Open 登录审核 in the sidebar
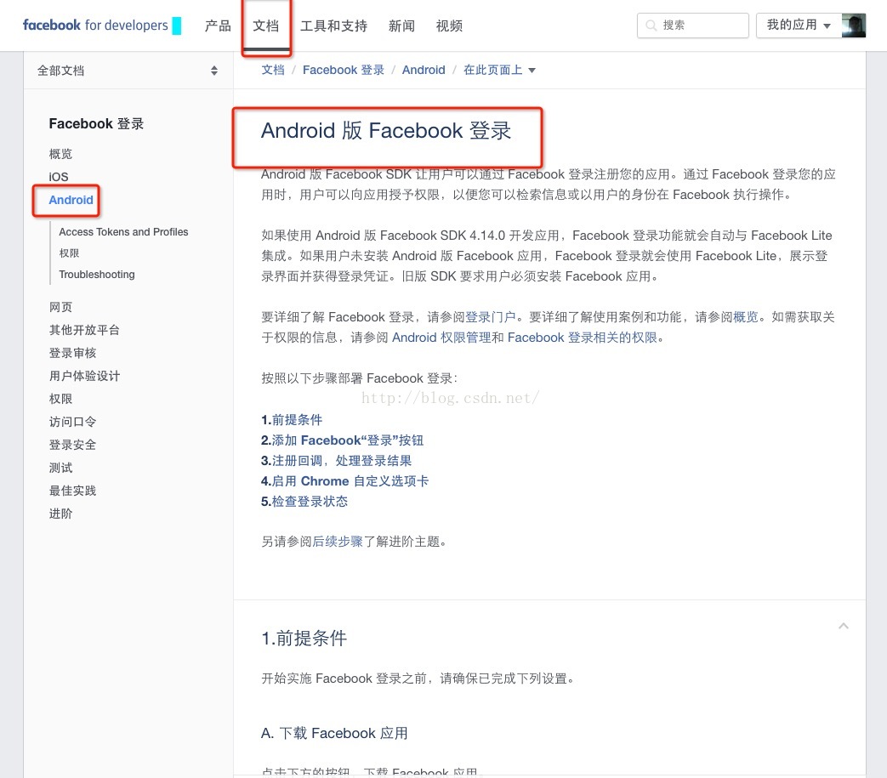 [x=72, y=353]
